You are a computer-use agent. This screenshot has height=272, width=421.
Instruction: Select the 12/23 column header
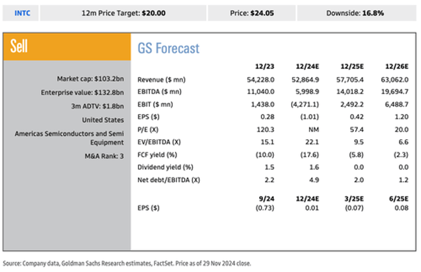click(265, 66)
